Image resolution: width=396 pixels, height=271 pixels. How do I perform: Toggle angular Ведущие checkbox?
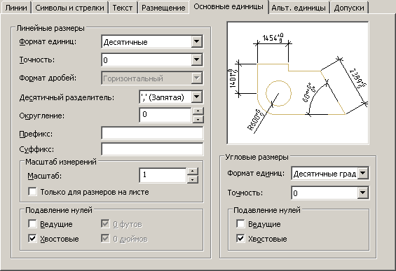[x=240, y=224]
